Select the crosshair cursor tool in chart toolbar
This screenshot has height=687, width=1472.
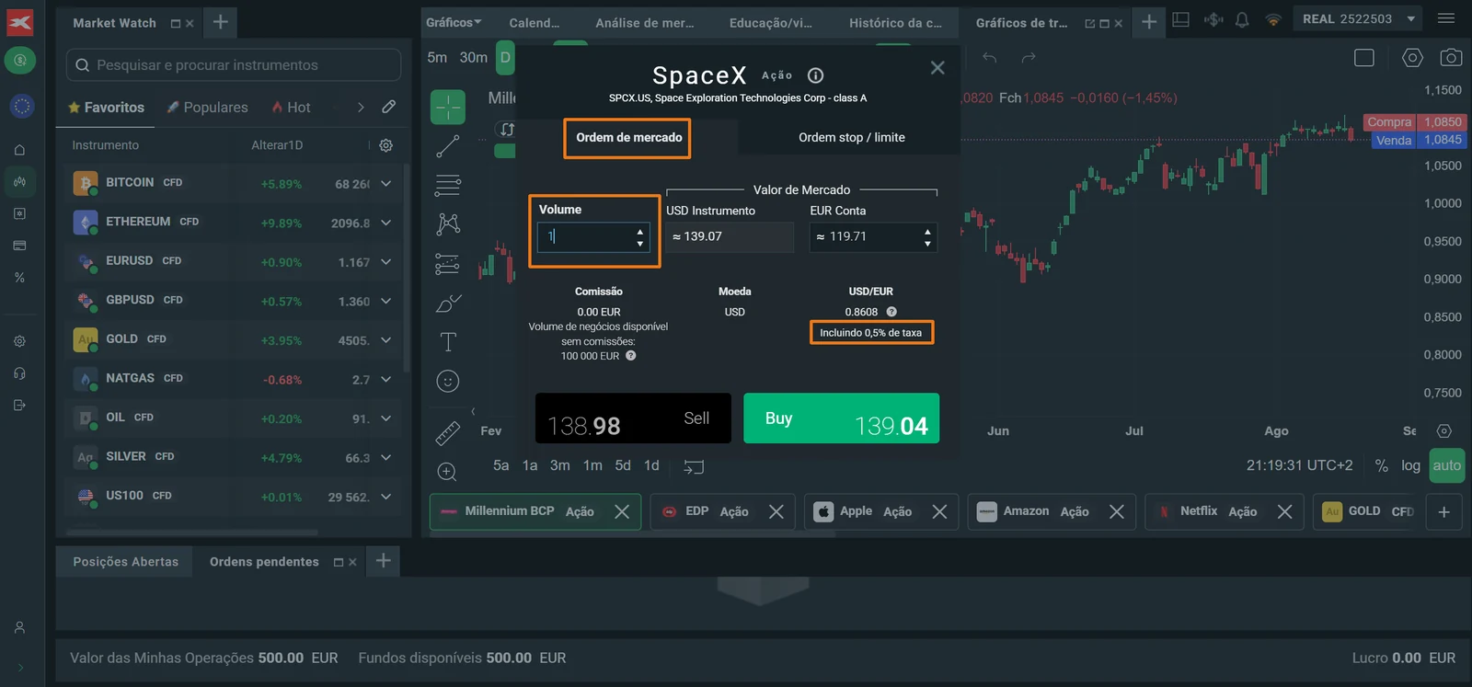pos(448,108)
